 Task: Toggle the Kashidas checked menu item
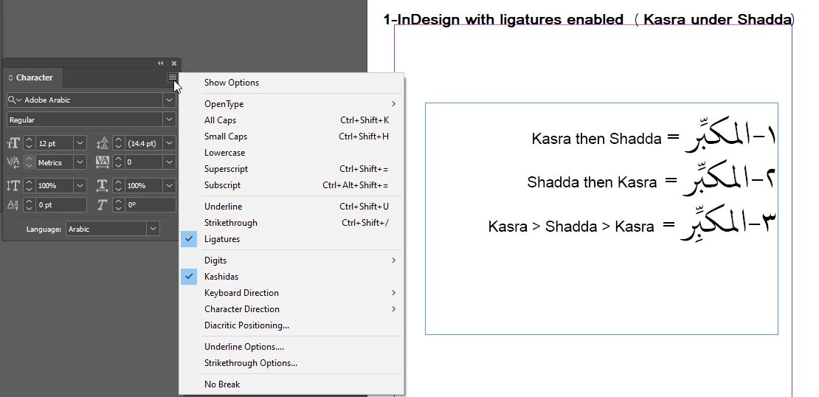coord(291,276)
